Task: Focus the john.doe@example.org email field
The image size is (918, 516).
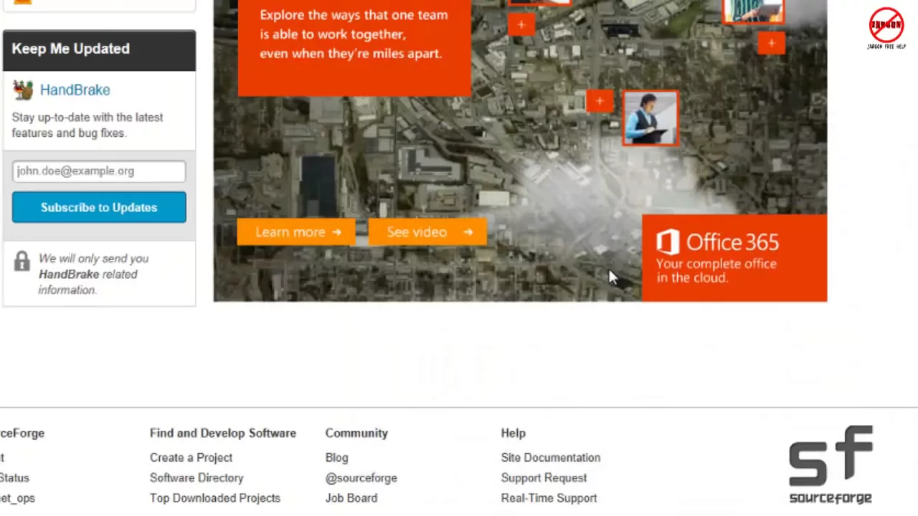Action: pyautogui.click(x=99, y=171)
